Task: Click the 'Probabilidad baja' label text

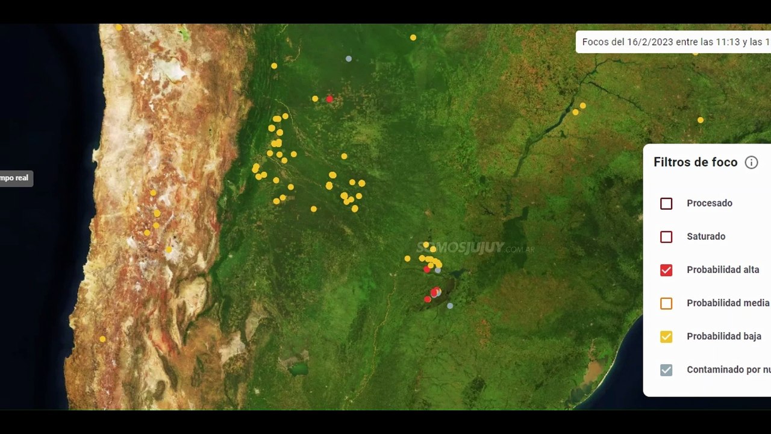Action: click(724, 336)
